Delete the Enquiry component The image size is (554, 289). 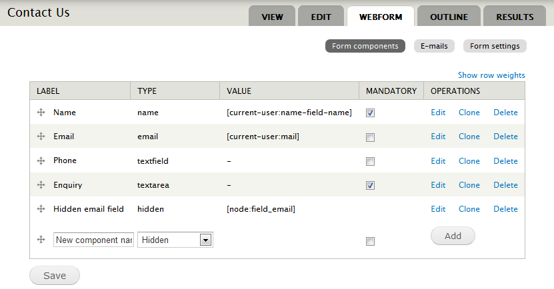coord(505,185)
